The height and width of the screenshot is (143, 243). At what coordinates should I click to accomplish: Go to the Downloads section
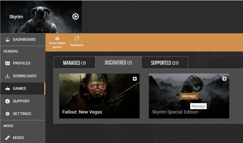(23, 76)
